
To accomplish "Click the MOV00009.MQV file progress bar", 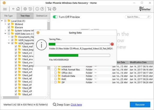I will click(x=79, y=55).
